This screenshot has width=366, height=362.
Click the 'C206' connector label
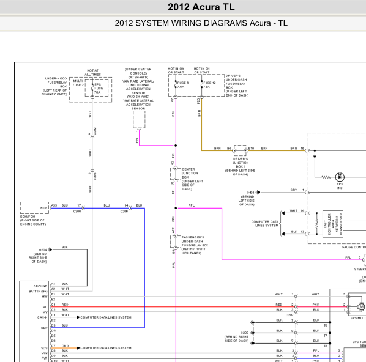124,212
